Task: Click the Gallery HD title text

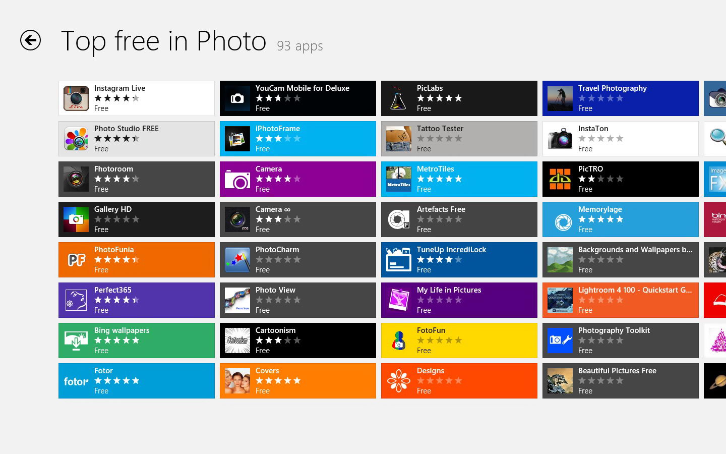Action: tap(112, 209)
